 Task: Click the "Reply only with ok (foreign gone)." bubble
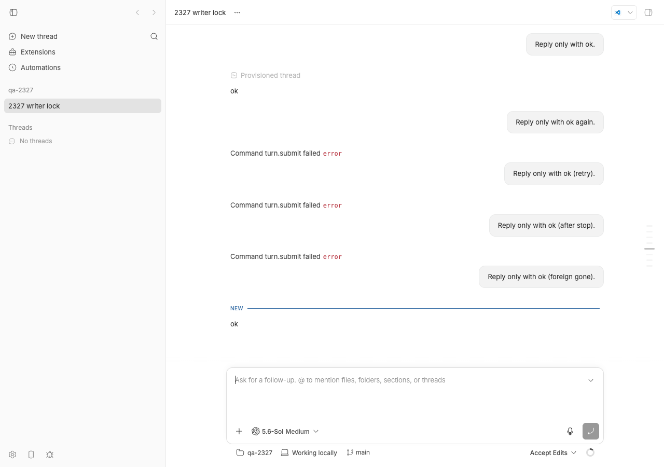click(541, 277)
